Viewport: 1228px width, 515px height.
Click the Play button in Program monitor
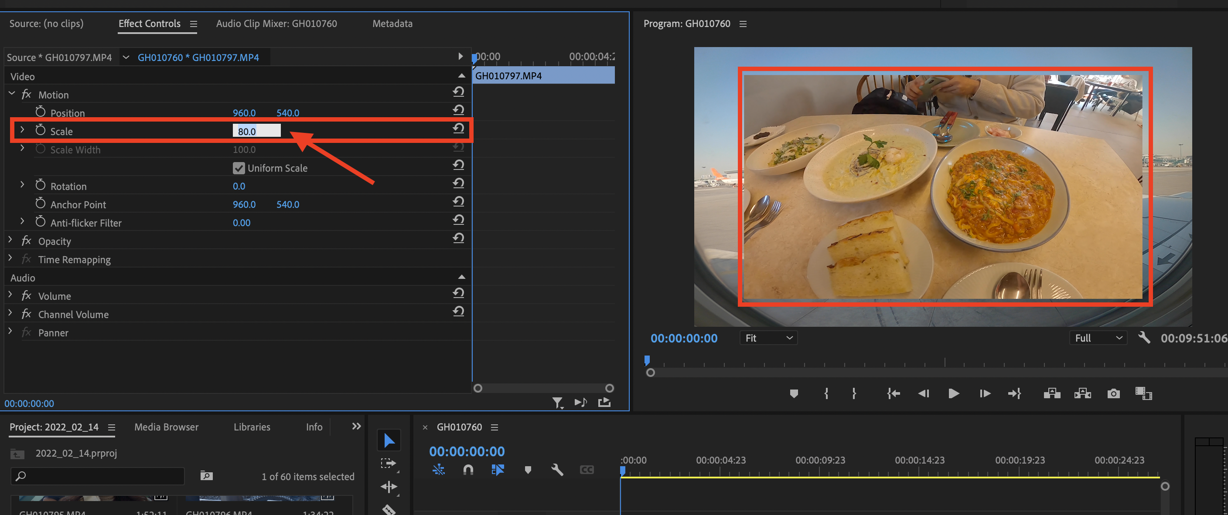(x=953, y=393)
